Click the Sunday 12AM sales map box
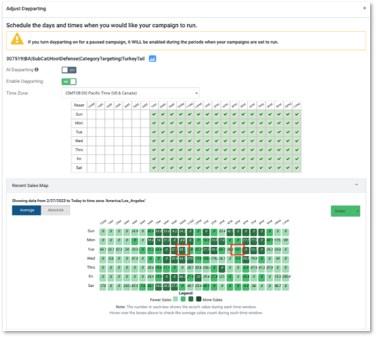376x337 pixels. click(103, 232)
